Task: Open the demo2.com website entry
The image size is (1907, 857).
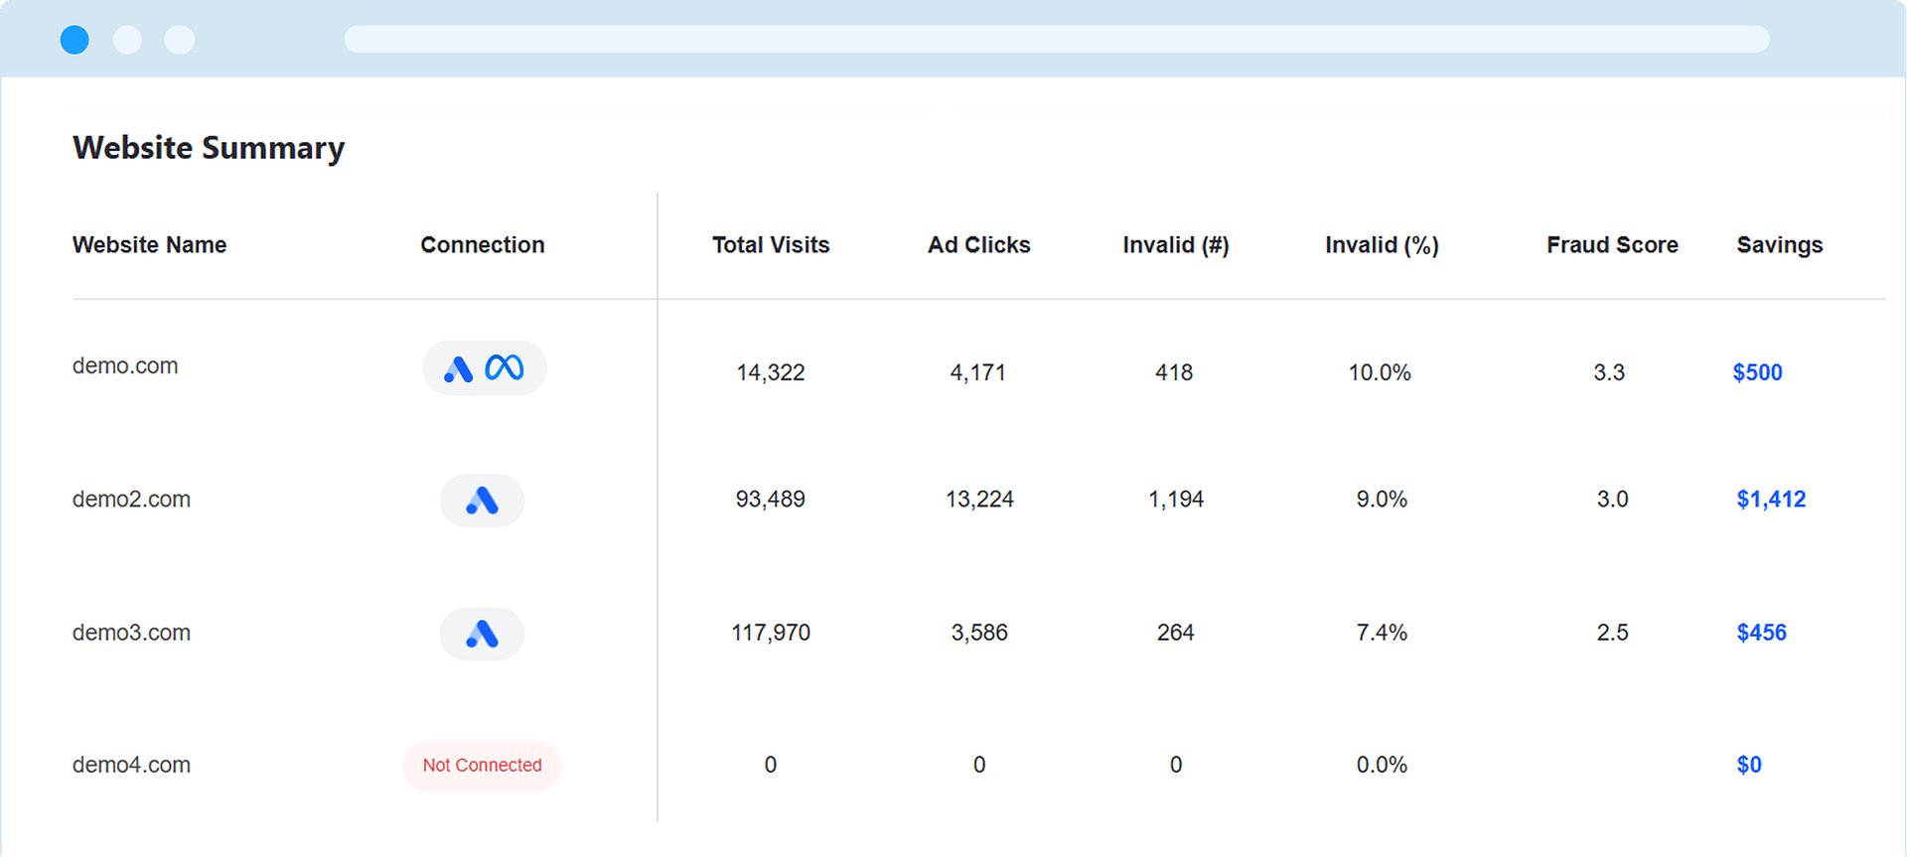Action: pos(131,500)
